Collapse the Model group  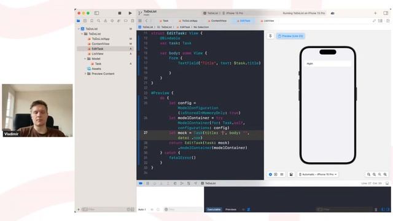click(85, 59)
